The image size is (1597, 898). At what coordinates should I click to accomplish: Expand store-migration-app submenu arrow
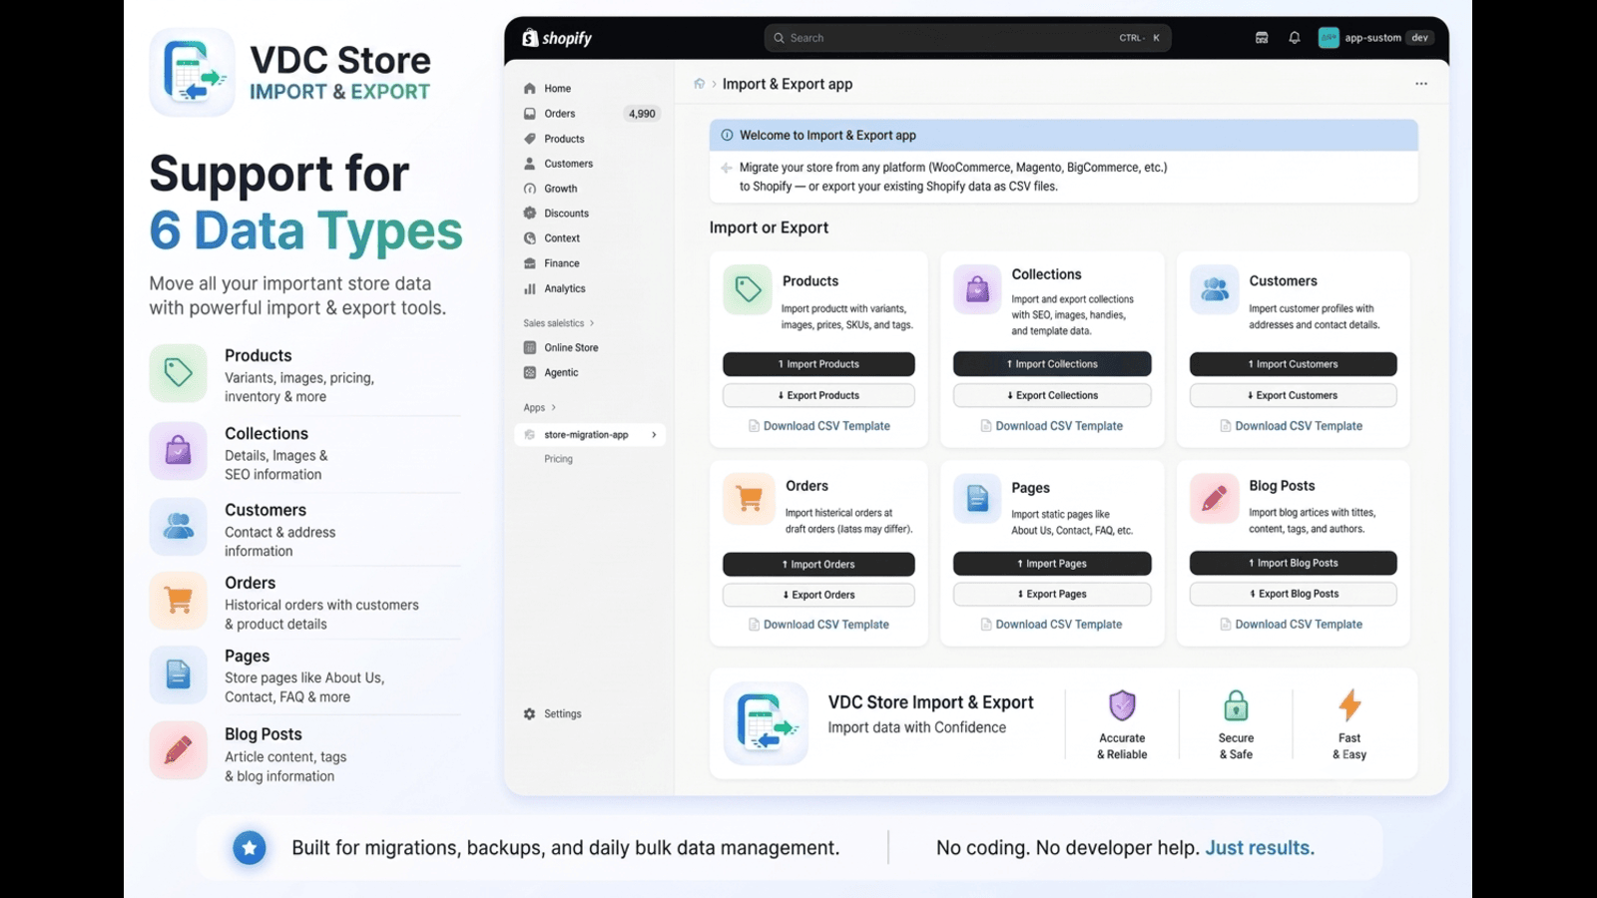[x=654, y=435]
